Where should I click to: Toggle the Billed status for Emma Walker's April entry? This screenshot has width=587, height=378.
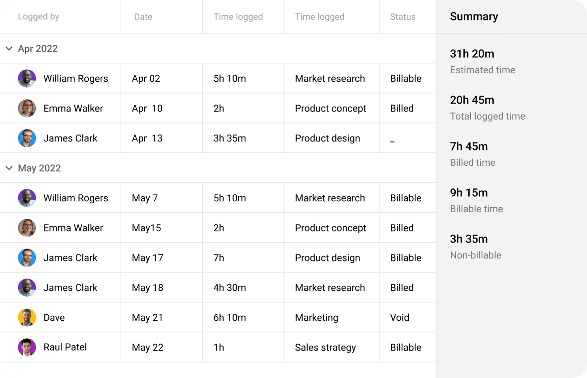[402, 108]
